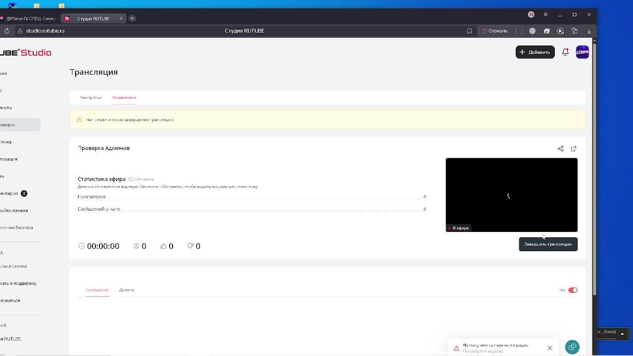Select the Студия RUTUBE browser tab
The width and height of the screenshot is (633, 356).
tap(93, 18)
